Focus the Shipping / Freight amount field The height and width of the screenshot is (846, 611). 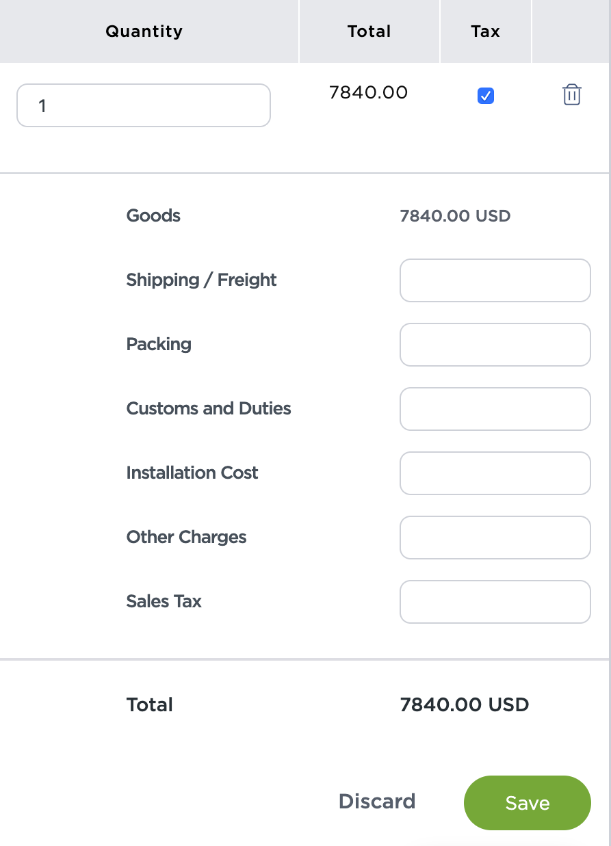click(495, 280)
